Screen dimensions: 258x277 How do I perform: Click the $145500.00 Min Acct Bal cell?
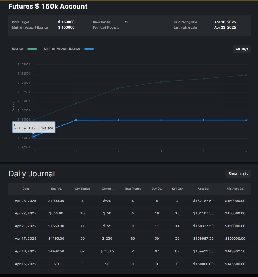click(235, 264)
